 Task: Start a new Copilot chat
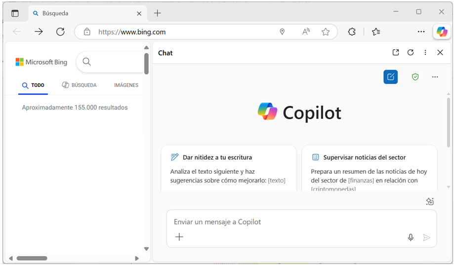(x=391, y=77)
